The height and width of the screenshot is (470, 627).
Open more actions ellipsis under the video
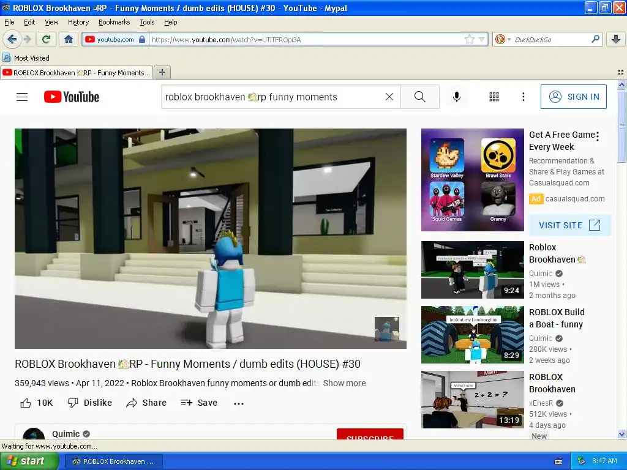coord(239,403)
